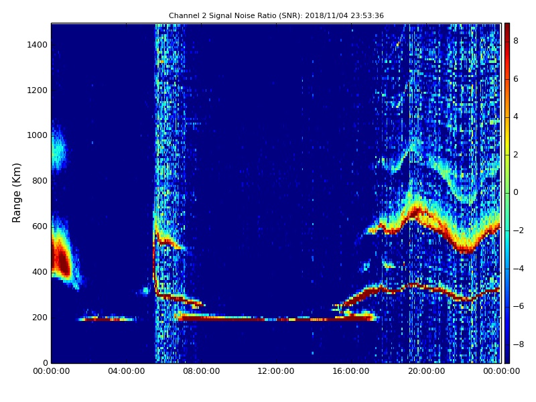This screenshot has height=402, width=536.
Task: Click the Range (Km) axis label
Action: point(16,193)
